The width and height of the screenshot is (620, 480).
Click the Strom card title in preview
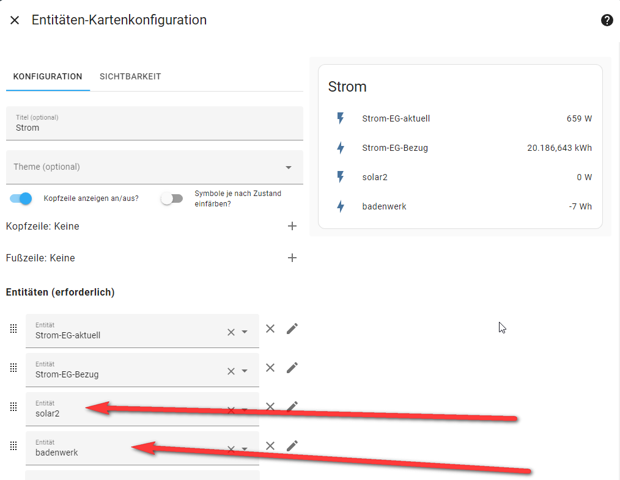click(347, 87)
